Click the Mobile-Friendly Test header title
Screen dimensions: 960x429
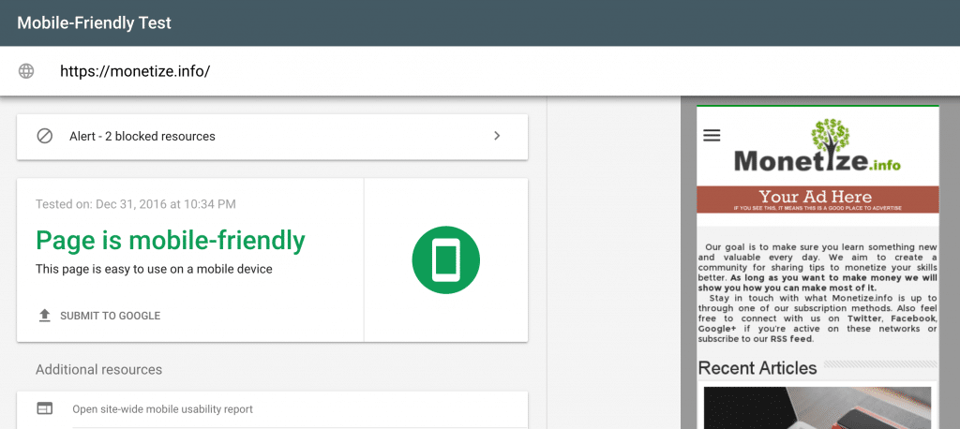pos(95,23)
